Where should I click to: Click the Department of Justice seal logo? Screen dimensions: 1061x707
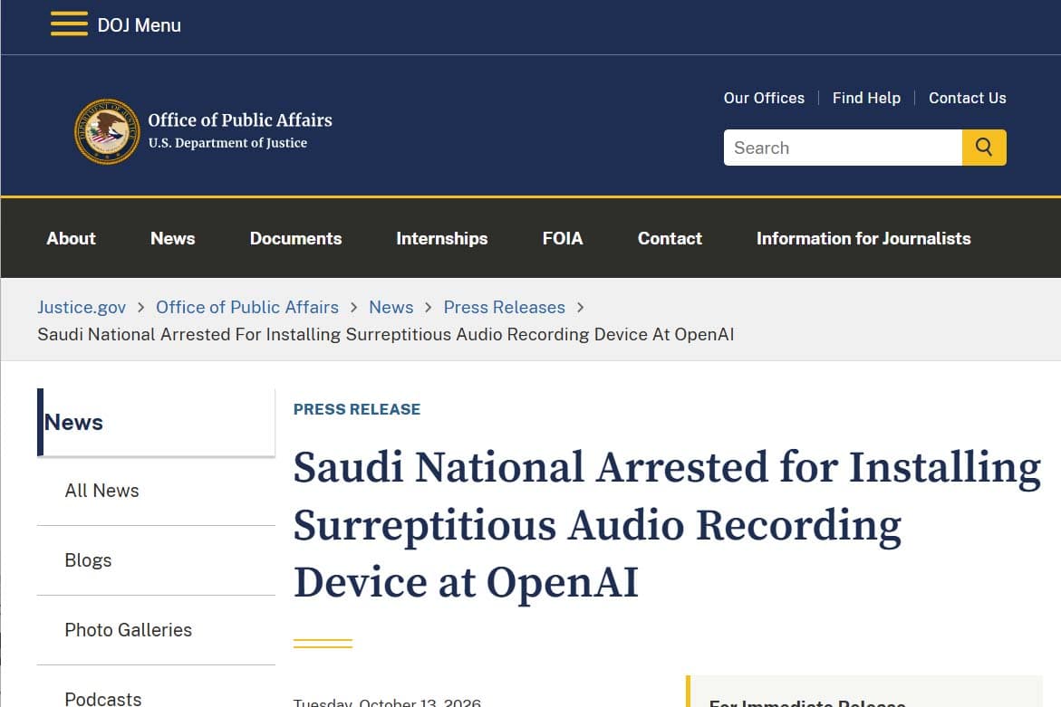tap(107, 131)
